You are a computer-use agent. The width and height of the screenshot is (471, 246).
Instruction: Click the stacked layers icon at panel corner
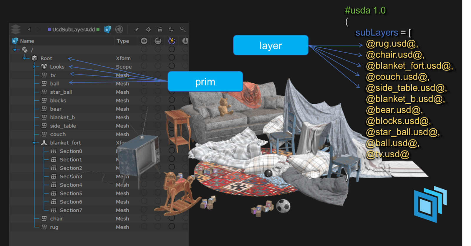click(x=16, y=29)
